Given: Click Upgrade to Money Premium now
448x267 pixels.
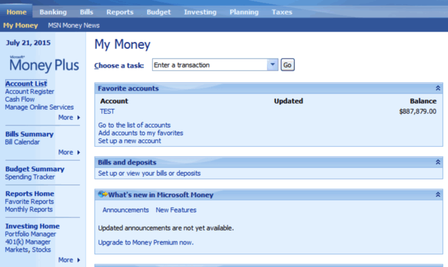Looking at the screenshot, I should click(146, 243).
